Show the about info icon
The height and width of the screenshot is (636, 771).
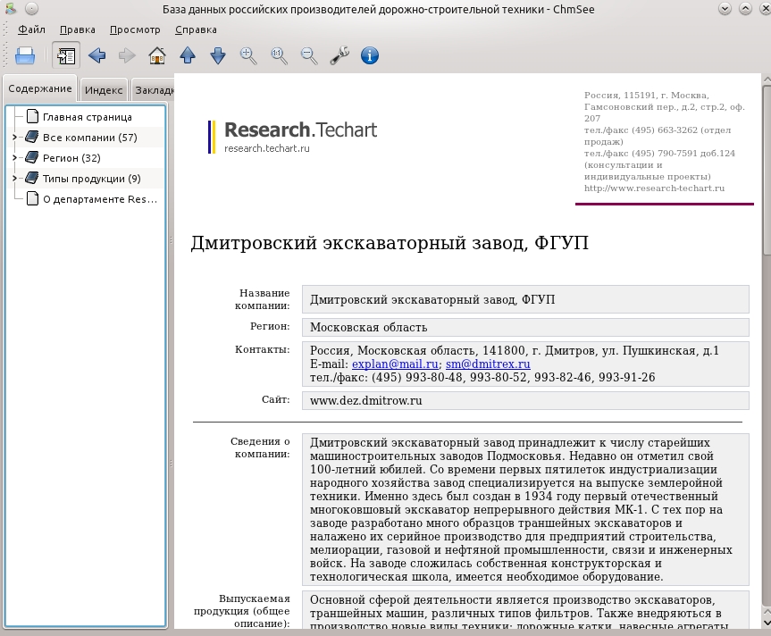[370, 55]
